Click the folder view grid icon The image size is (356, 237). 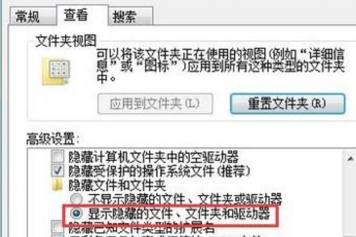[56, 72]
